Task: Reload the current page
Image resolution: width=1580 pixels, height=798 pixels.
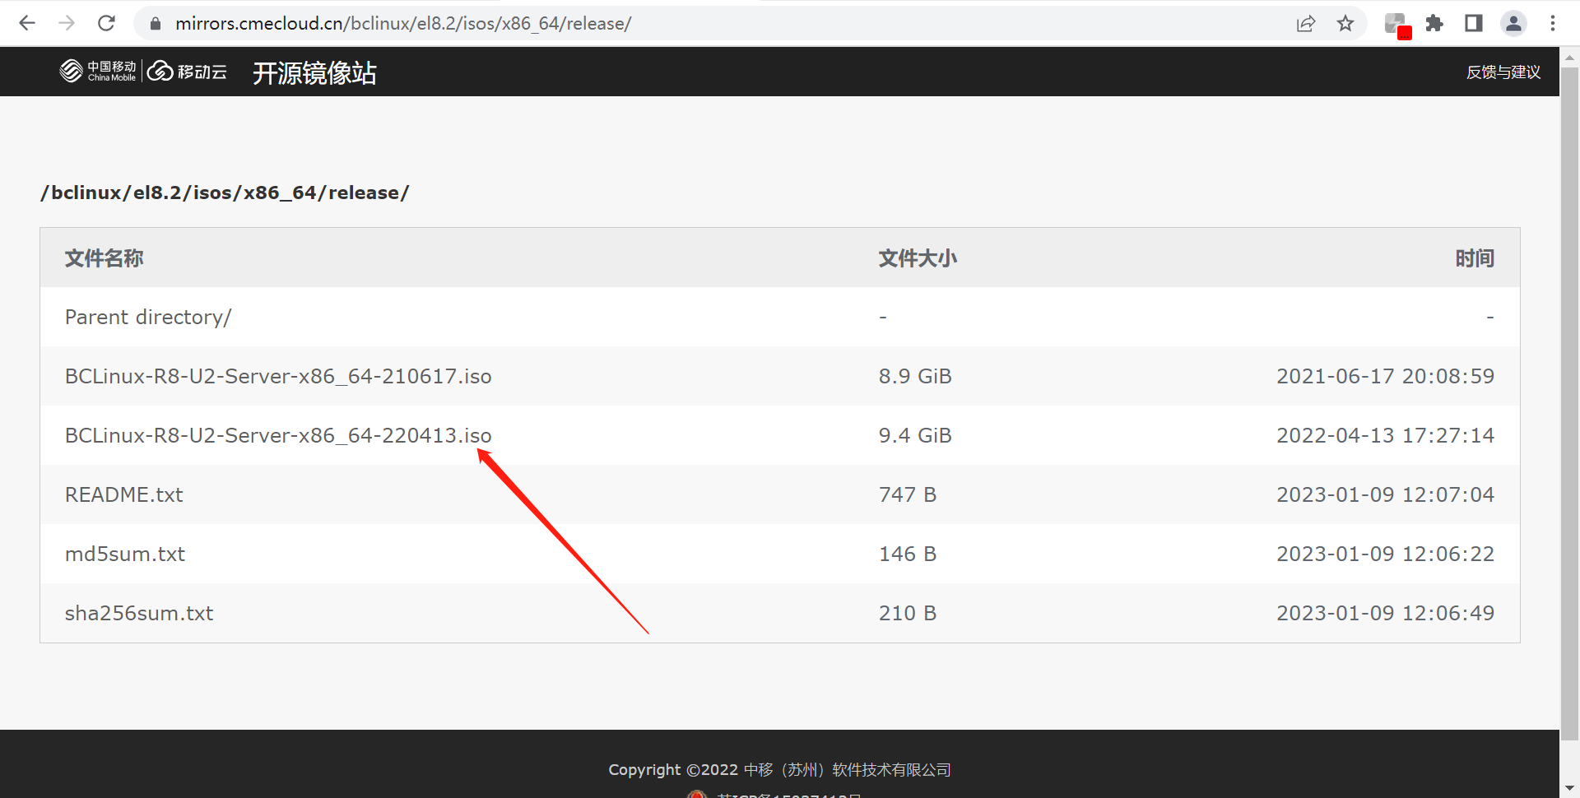Action: click(x=106, y=23)
